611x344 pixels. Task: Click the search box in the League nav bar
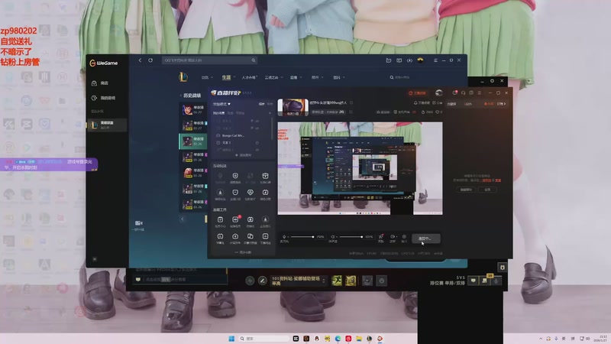pos(402,78)
